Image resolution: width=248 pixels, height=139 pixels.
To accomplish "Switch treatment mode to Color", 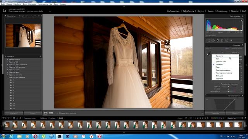I will pyautogui.click(x=227, y=49).
